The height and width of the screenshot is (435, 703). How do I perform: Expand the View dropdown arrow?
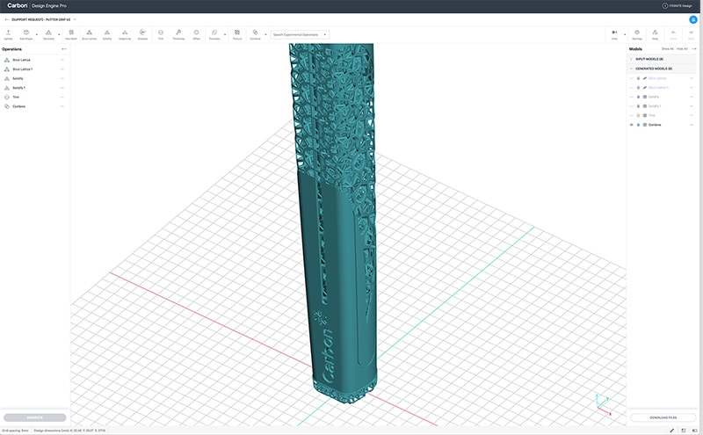pos(625,34)
